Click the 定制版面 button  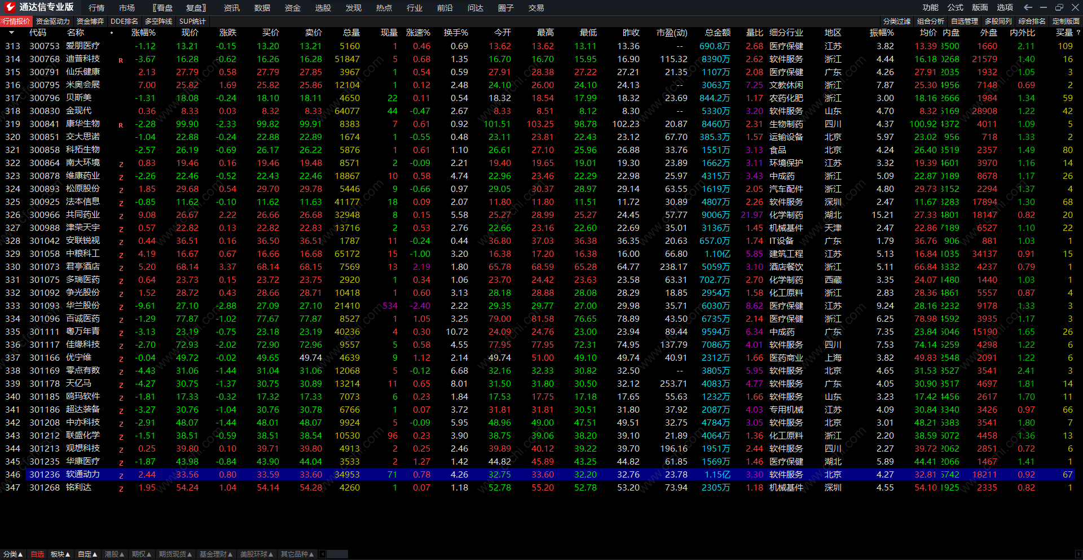coord(1066,21)
